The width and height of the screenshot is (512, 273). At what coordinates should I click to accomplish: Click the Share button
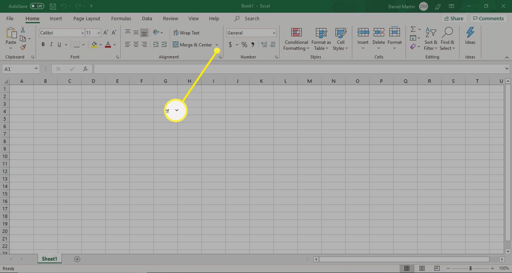click(x=454, y=18)
